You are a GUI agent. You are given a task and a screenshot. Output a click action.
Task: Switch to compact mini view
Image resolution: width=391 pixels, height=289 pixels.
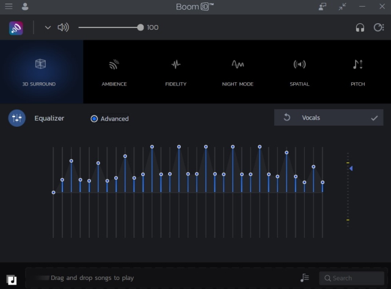pos(342,7)
